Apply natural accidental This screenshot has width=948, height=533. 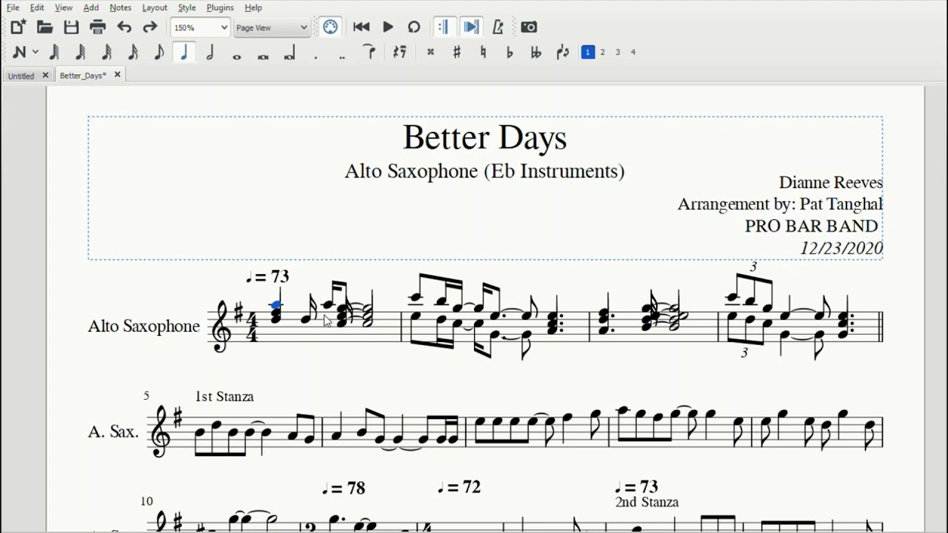click(x=483, y=53)
